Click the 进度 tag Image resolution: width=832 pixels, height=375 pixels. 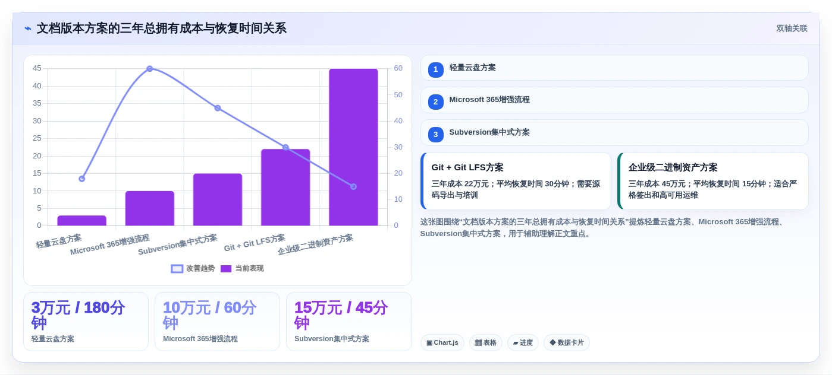(x=523, y=342)
